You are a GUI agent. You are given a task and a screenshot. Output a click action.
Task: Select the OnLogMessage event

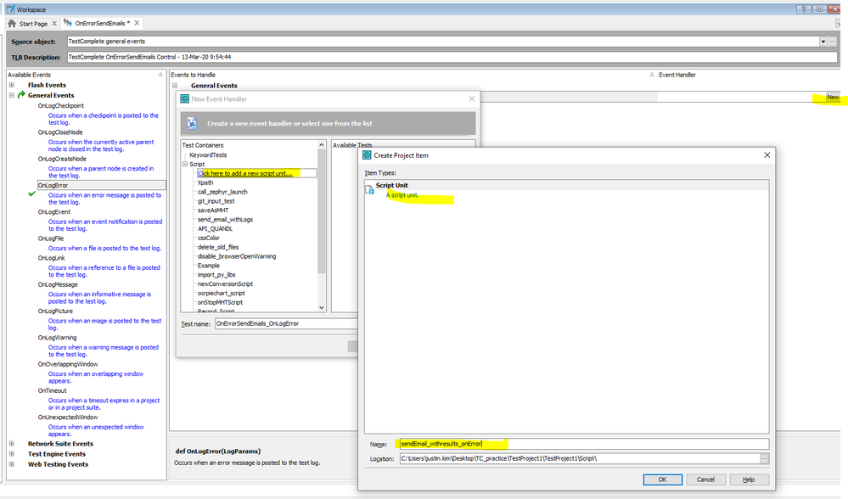coord(58,284)
